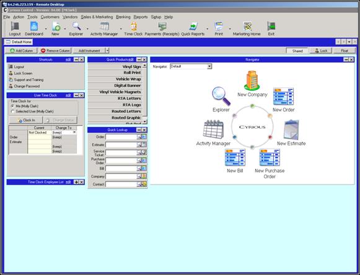Click the Remove Column button

[x=55, y=51]
